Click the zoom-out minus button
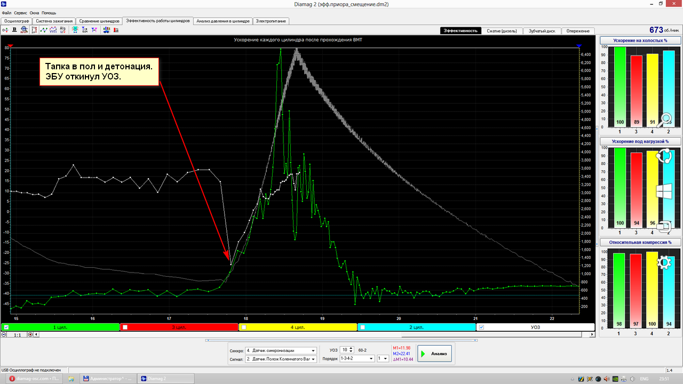The height and width of the screenshot is (384, 683). point(4,335)
